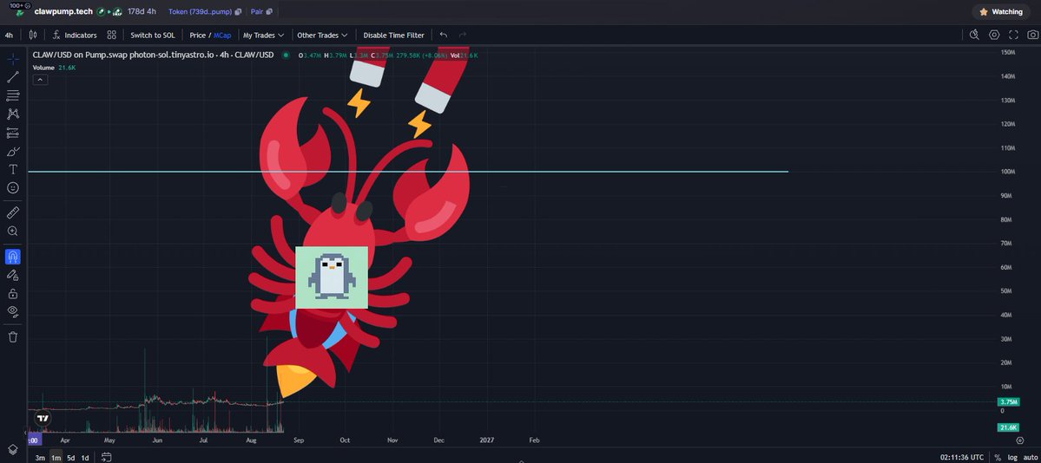The width and height of the screenshot is (1041, 463).
Task: Expand the Other Trades dropdown
Action: (x=323, y=36)
